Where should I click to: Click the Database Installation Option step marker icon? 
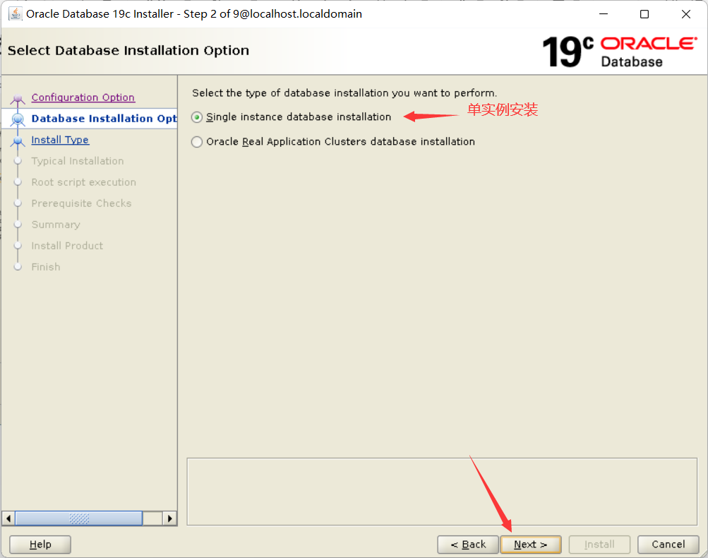(18, 119)
